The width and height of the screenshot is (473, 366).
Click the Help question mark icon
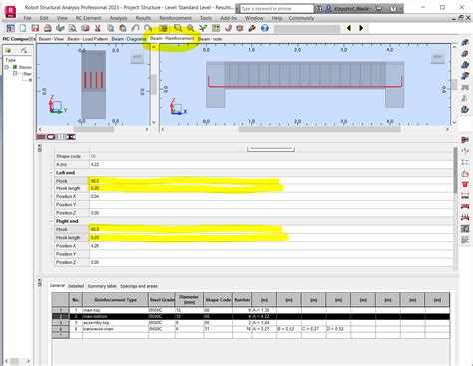tap(265, 28)
